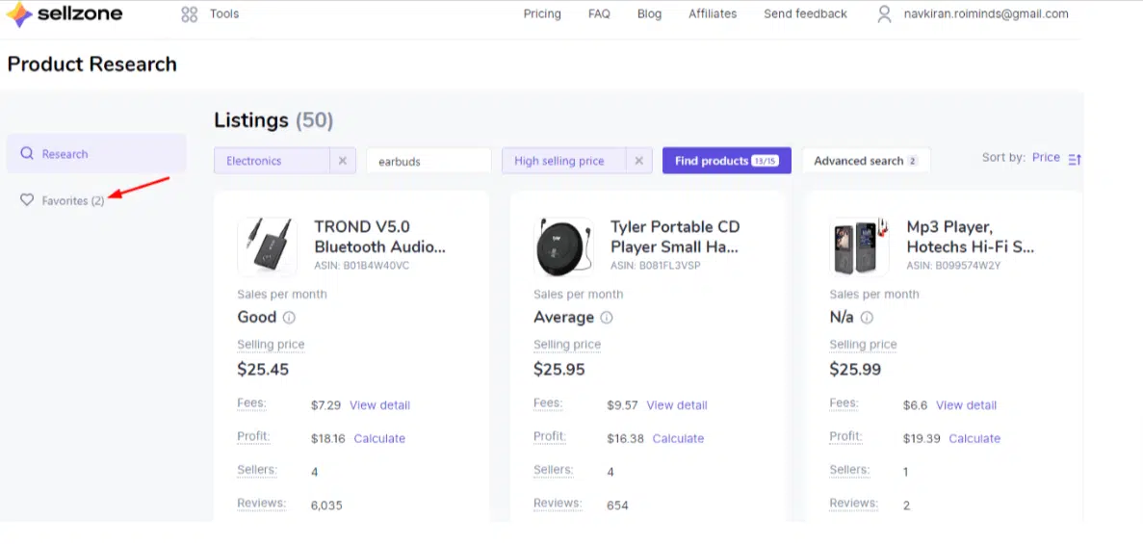Screen dimensions: 1143x544
Task: Select ASIN: B01B4W40VC text
Action: coord(361,266)
